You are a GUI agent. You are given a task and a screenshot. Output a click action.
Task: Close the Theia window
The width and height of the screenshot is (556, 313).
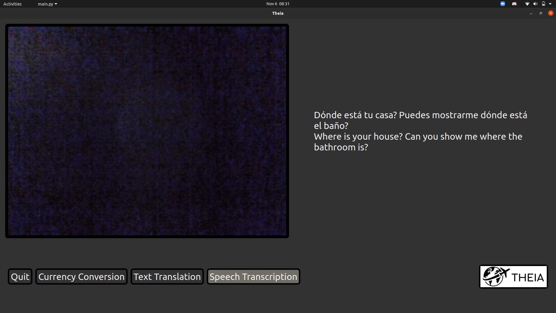(551, 13)
